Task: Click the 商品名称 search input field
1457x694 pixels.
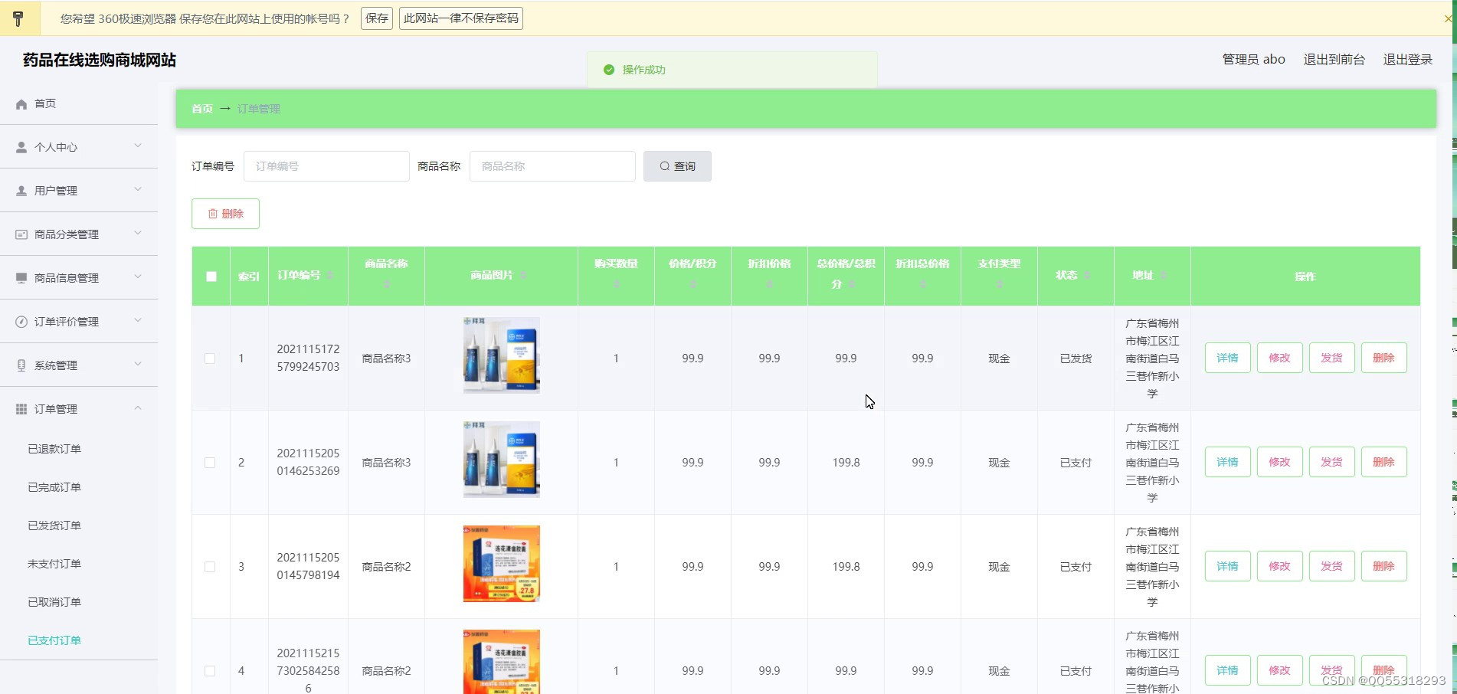Action: tap(552, 166)
